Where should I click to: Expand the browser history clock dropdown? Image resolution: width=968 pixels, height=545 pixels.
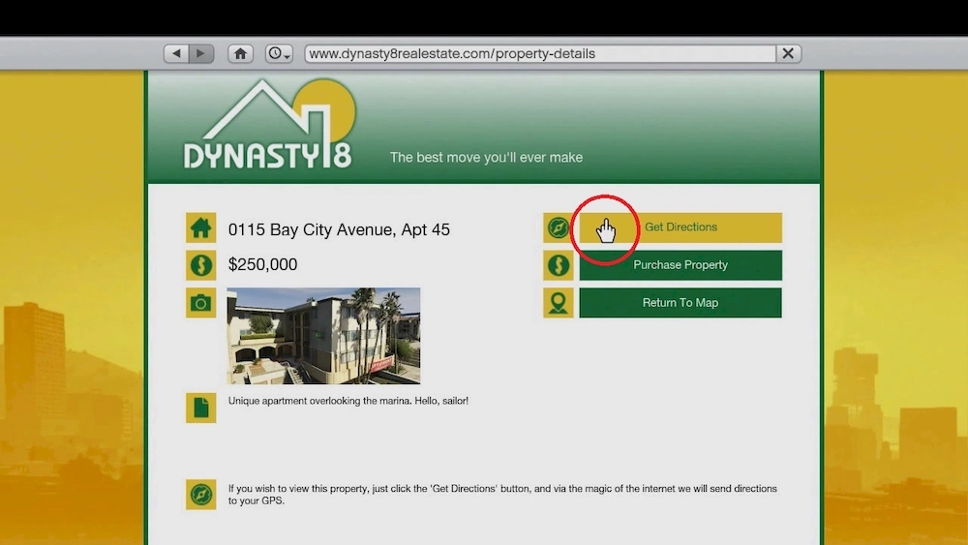[x=279, y=54]
